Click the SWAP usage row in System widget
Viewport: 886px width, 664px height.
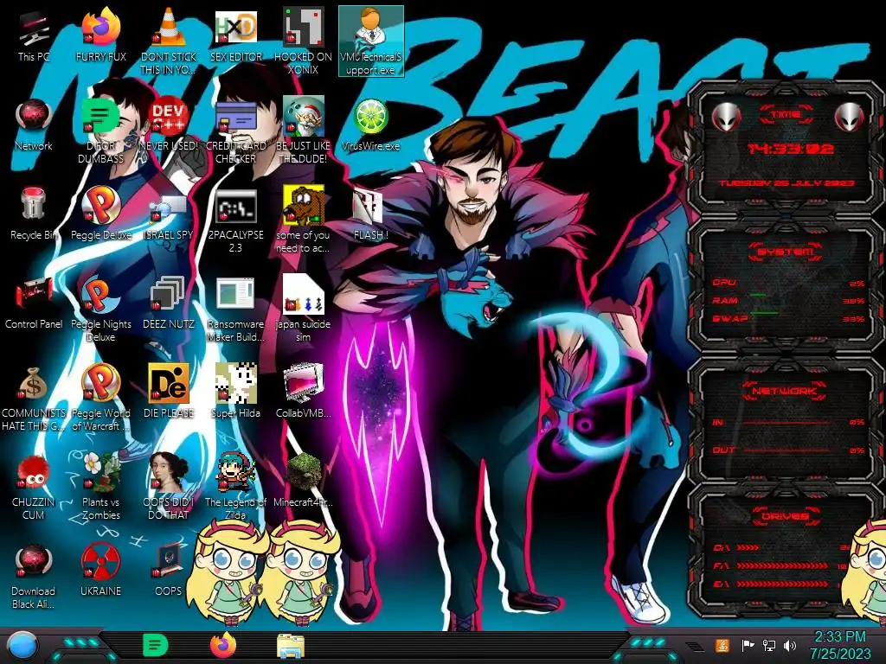click(x=788, y=318)
